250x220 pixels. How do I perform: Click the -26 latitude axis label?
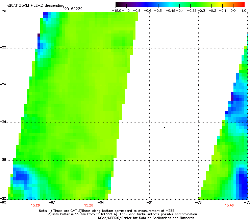click(x=3, y=122)
